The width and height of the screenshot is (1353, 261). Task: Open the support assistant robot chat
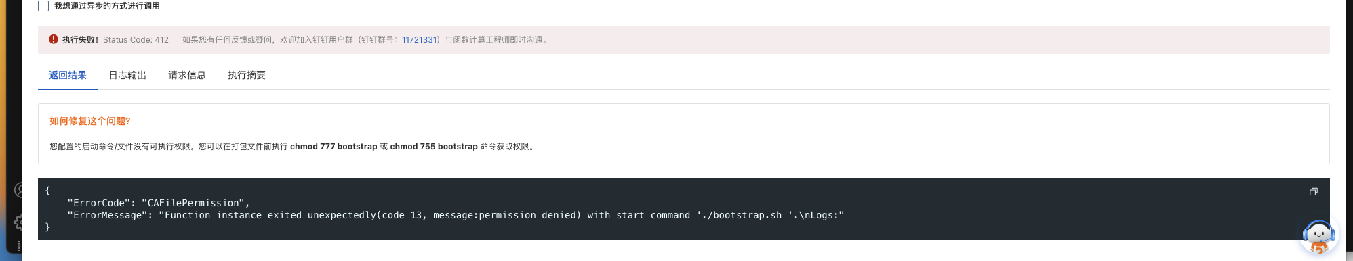[x=1318, y=237]
